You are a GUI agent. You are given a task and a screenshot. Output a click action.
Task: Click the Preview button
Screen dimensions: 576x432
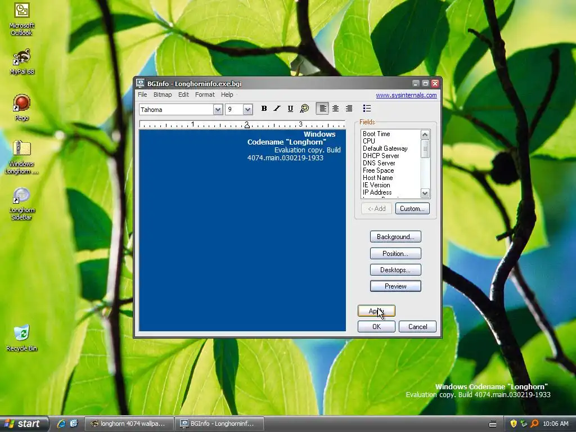[x=395, y=286]
